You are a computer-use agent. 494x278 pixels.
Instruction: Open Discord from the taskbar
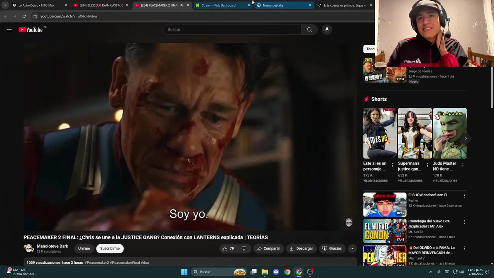tap(276, 272)
